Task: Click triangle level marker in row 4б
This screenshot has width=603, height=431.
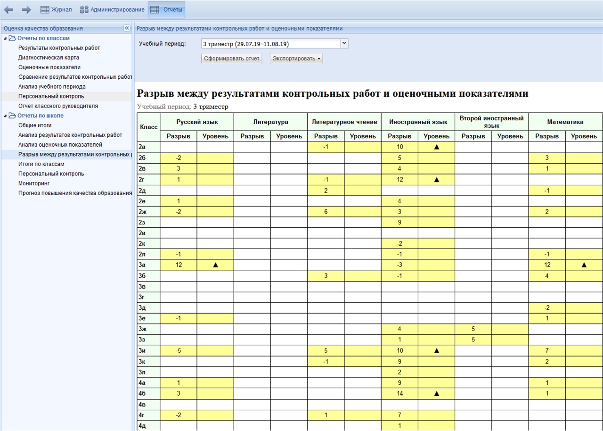Action: pos(437,393)
